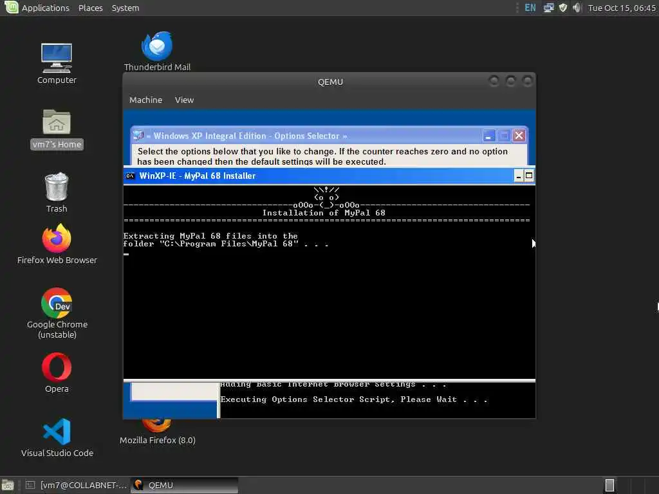
Task: Click the 'Executing Options Selector Script' text line
Action: 354,399
